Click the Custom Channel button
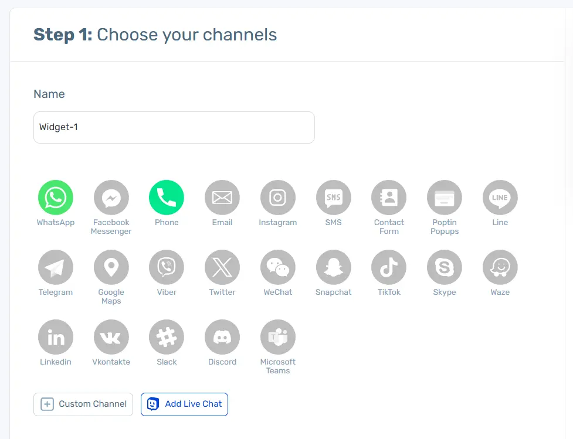Viewport: 573px width, 439px height. pyautogui.click(x=83, y=404)
